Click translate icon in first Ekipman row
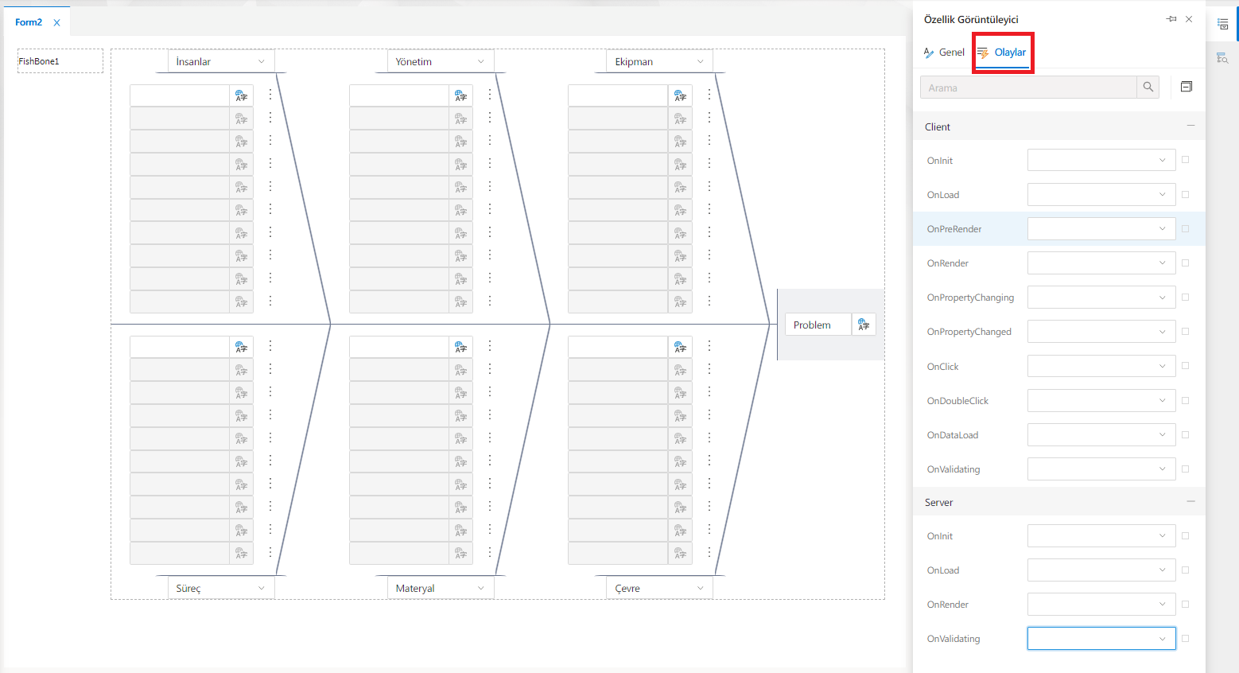 click(x=680, y=95)
